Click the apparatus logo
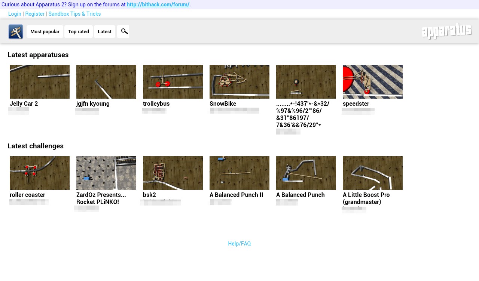Viewport: 479px width, 281px height. pos(446,31)
